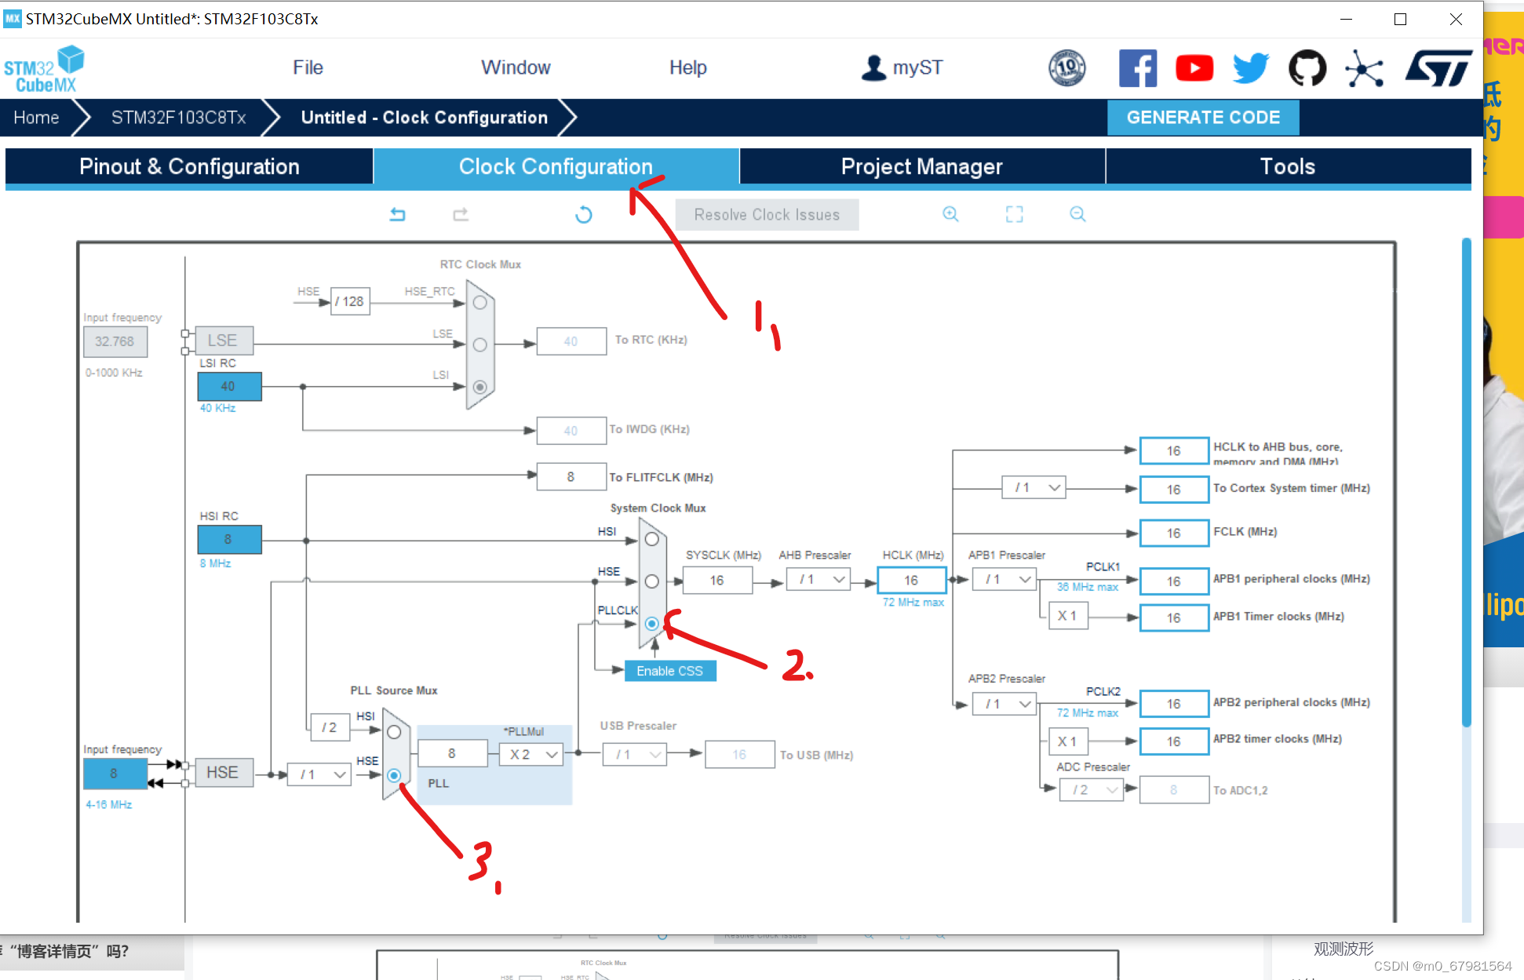
Task: Switch to Clock Configuration tab
Action: (x=556, y=166)
